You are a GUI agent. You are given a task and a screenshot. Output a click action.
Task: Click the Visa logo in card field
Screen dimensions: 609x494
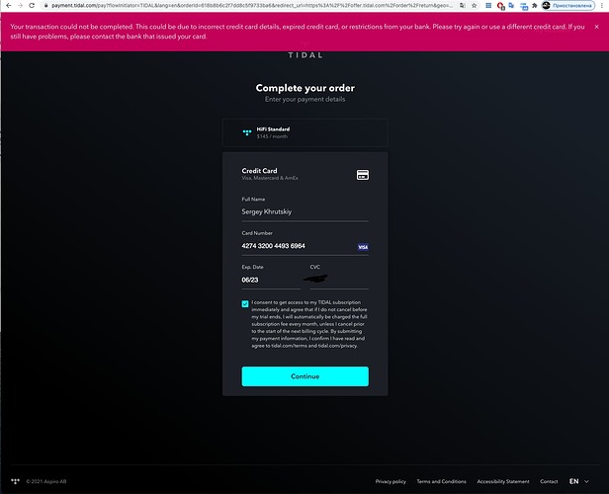tap(363, 246)
